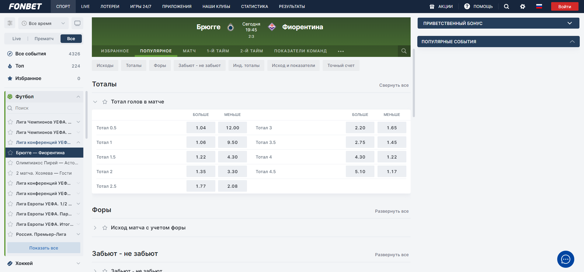Image resolution: width=584 pixels, height=272 pixels.
Task: Click Показать все in football list
Action: 44,248
